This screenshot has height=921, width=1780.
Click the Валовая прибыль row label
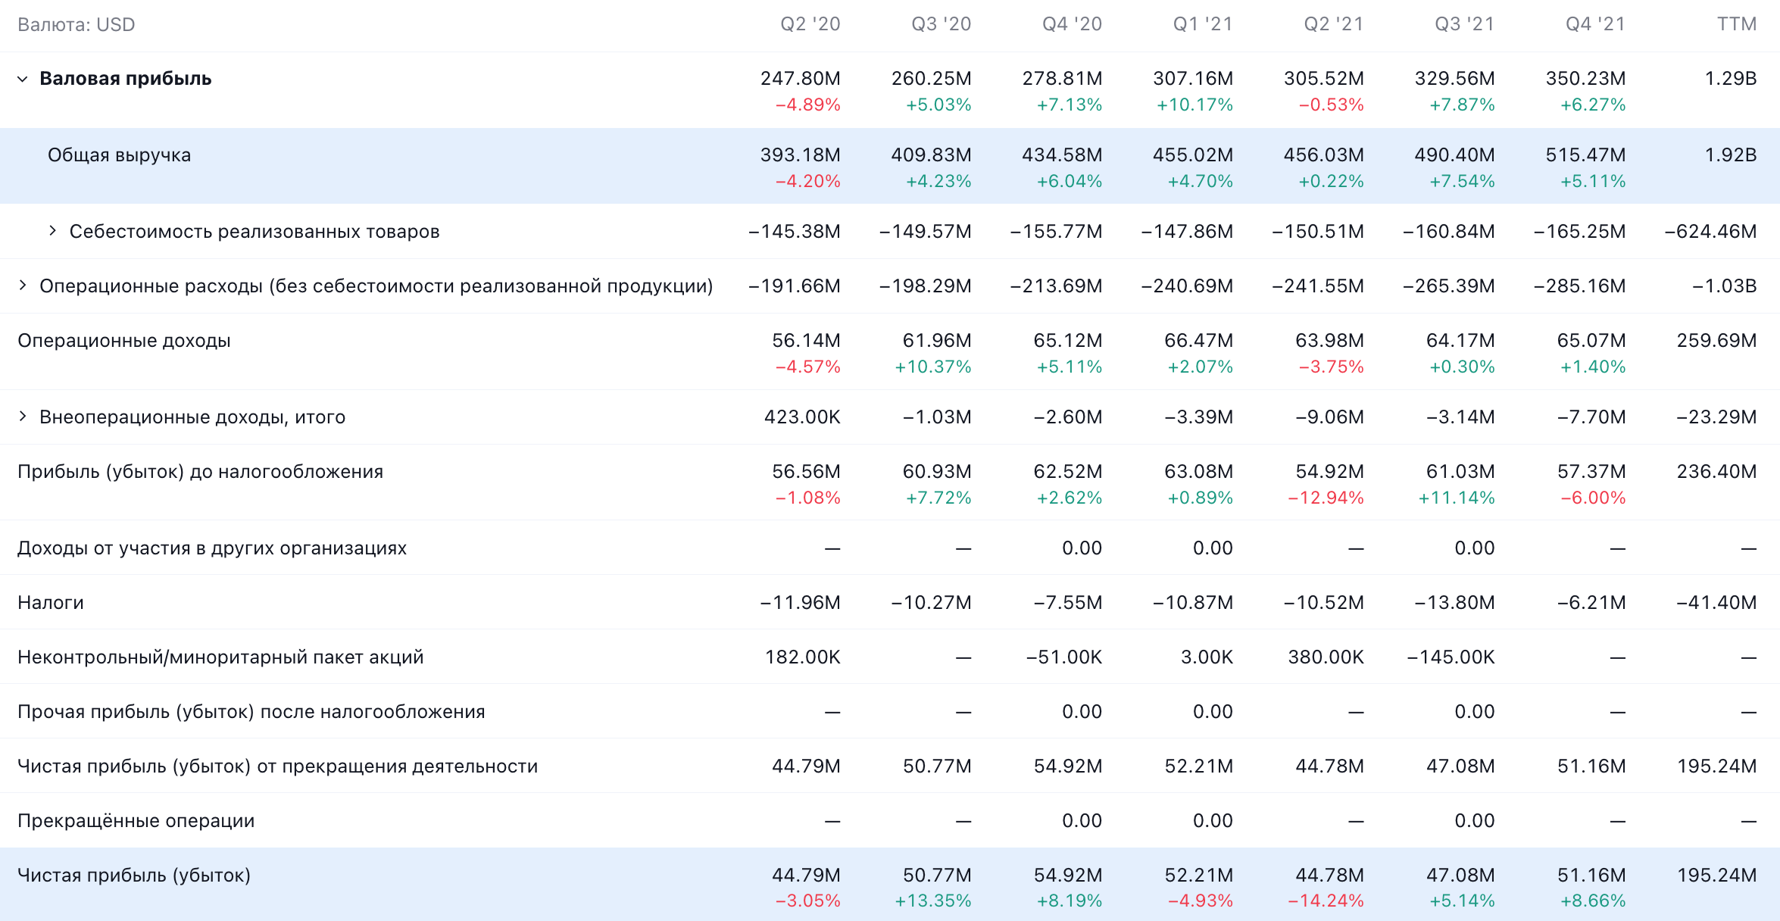(126, 79)
